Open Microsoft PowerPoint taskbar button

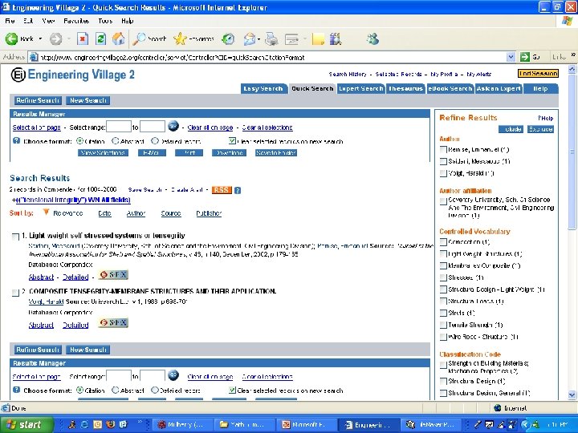(307, 424)
